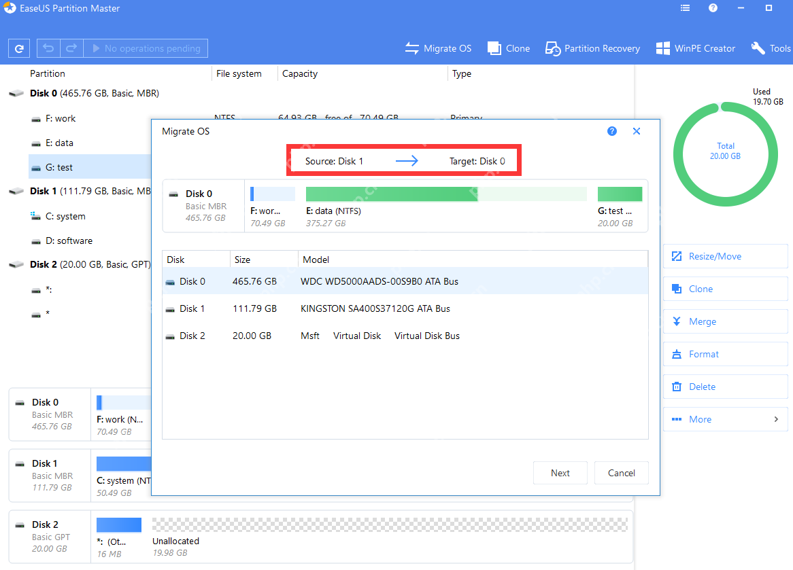The height and width of the screenshot is (570, 793).
Task: Click Format in the side panel
Action: pos(725,354)
